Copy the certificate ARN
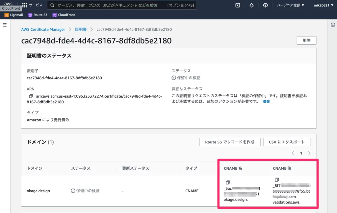Viewport: 337px width, 213px height. click(x=31, y=96)
